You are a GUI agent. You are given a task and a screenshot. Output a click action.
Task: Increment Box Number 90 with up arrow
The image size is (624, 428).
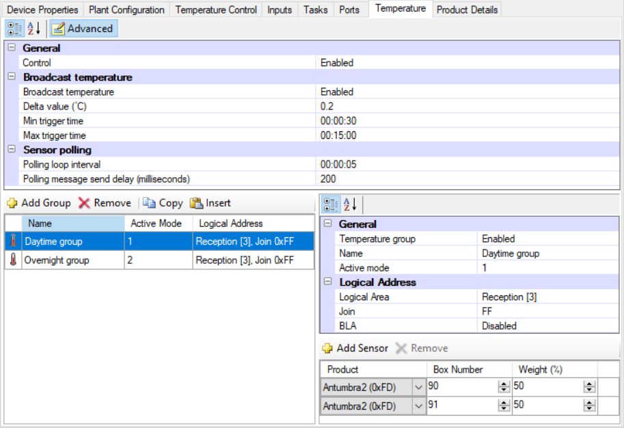click(503, 384)
